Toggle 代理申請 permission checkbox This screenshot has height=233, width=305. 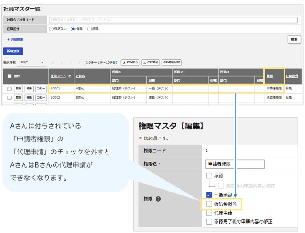point(209,213)
